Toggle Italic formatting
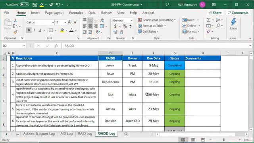 34,30
